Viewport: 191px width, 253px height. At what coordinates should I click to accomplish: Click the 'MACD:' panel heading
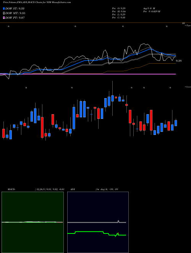pyautogui.click(x=11, y=189)
